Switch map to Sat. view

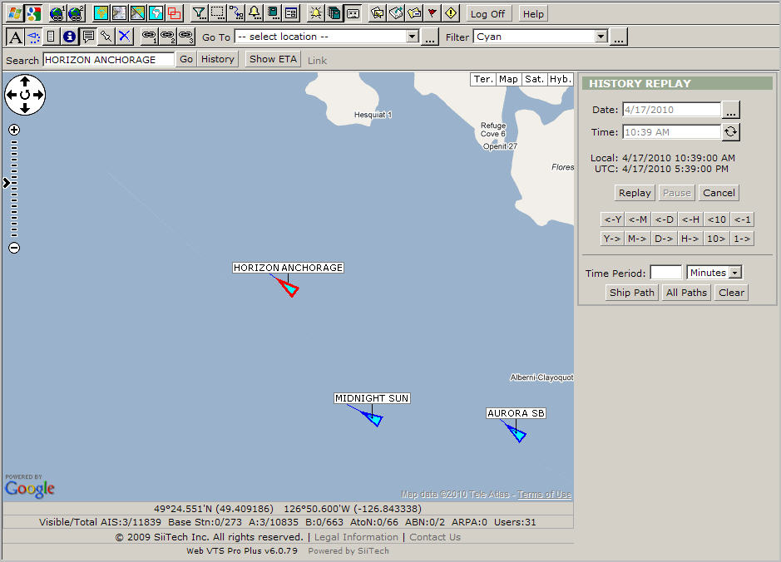(x=534, y=79)
